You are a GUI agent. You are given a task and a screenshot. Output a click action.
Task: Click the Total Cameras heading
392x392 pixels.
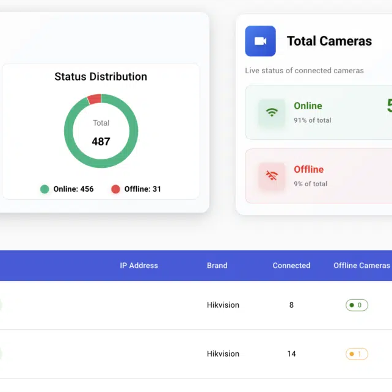pos(329,41)
